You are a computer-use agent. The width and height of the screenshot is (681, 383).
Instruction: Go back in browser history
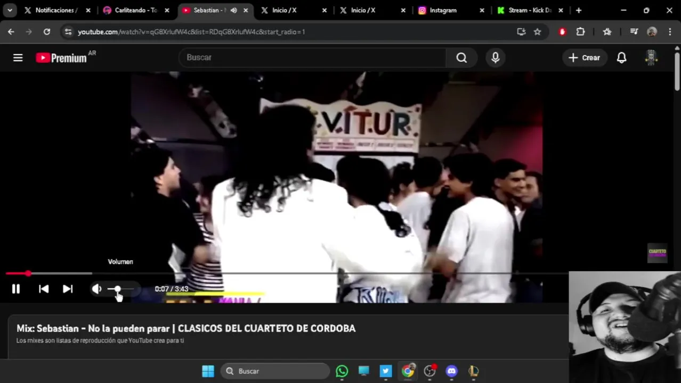(x=11, y=32)
